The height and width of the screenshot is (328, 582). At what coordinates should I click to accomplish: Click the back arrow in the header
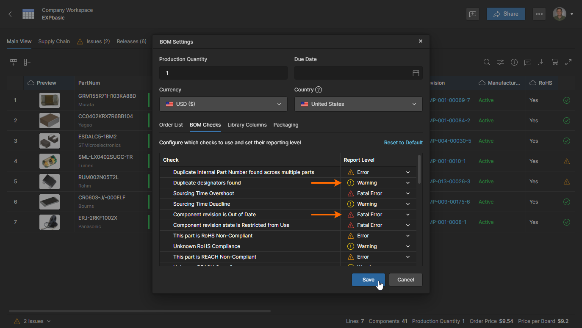(x=11, y=14)
